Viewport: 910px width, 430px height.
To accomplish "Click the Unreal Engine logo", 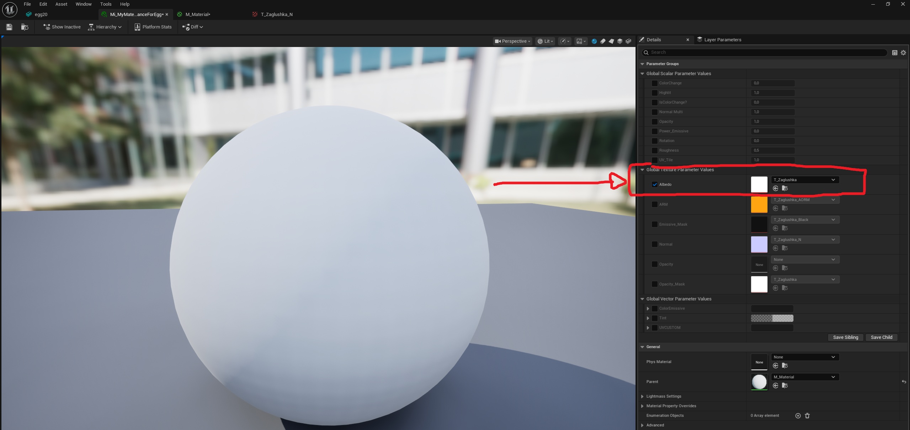I will 10,10.
